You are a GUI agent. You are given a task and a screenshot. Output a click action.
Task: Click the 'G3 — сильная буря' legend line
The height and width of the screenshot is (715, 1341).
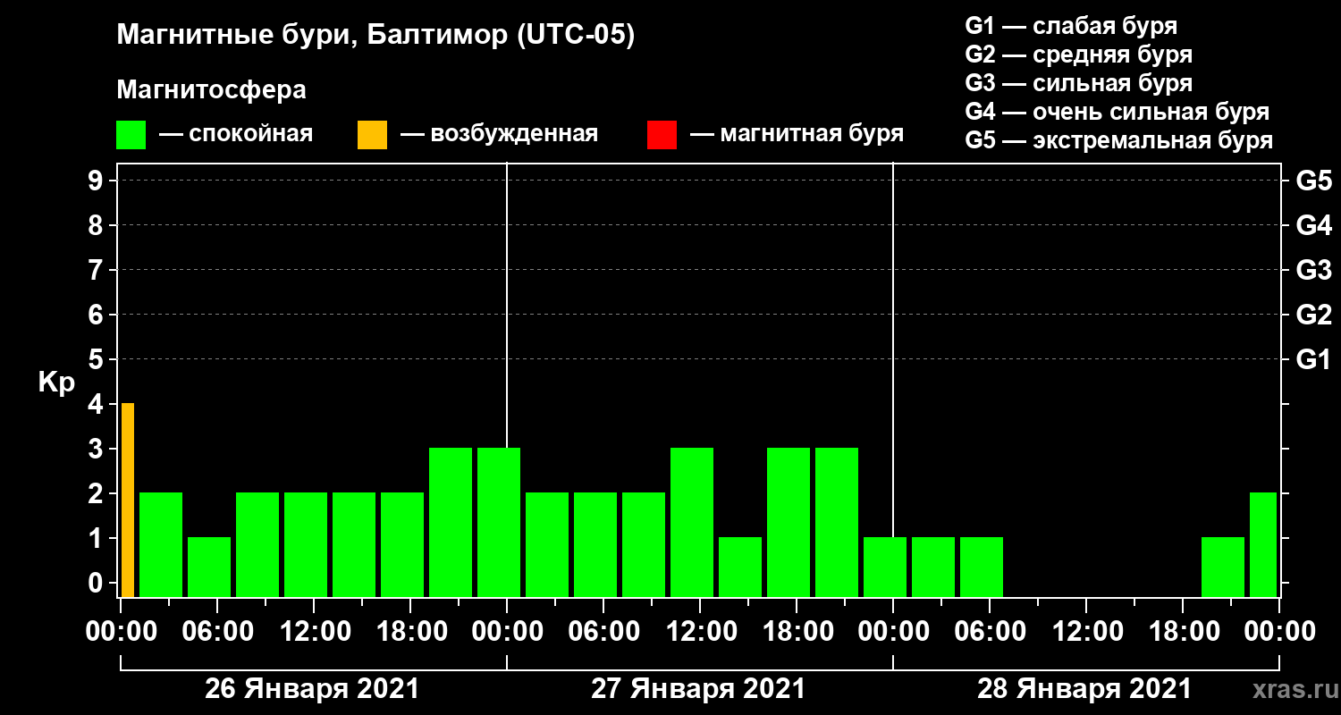(x=1079, y=83)
